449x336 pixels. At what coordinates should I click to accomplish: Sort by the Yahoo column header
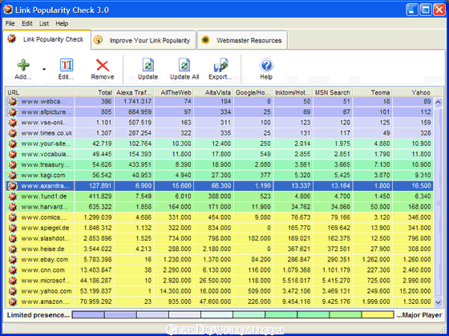[x=413, y=92]
